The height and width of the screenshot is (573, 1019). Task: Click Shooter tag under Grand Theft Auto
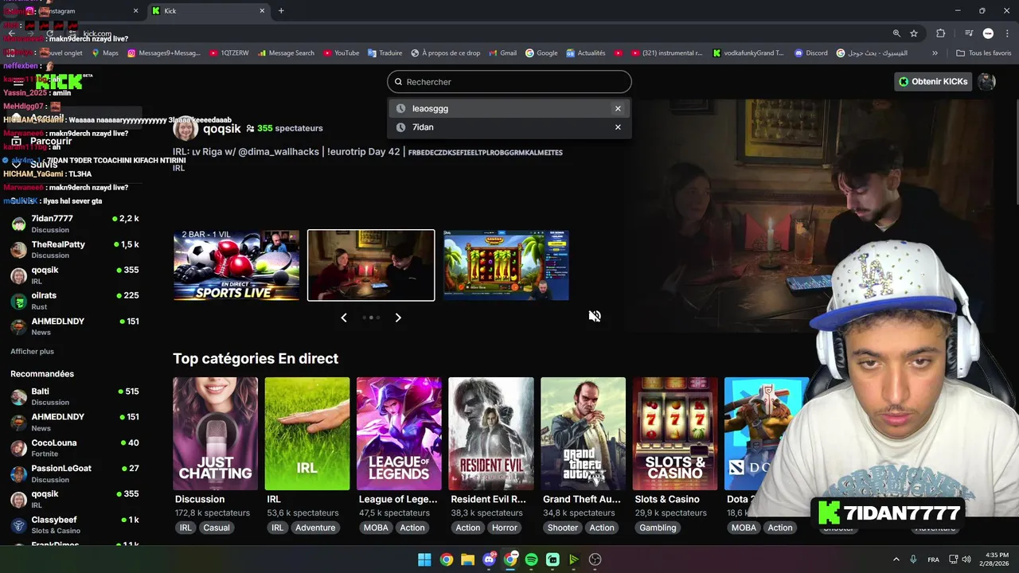pyautogui.click(x=563, y=528)
